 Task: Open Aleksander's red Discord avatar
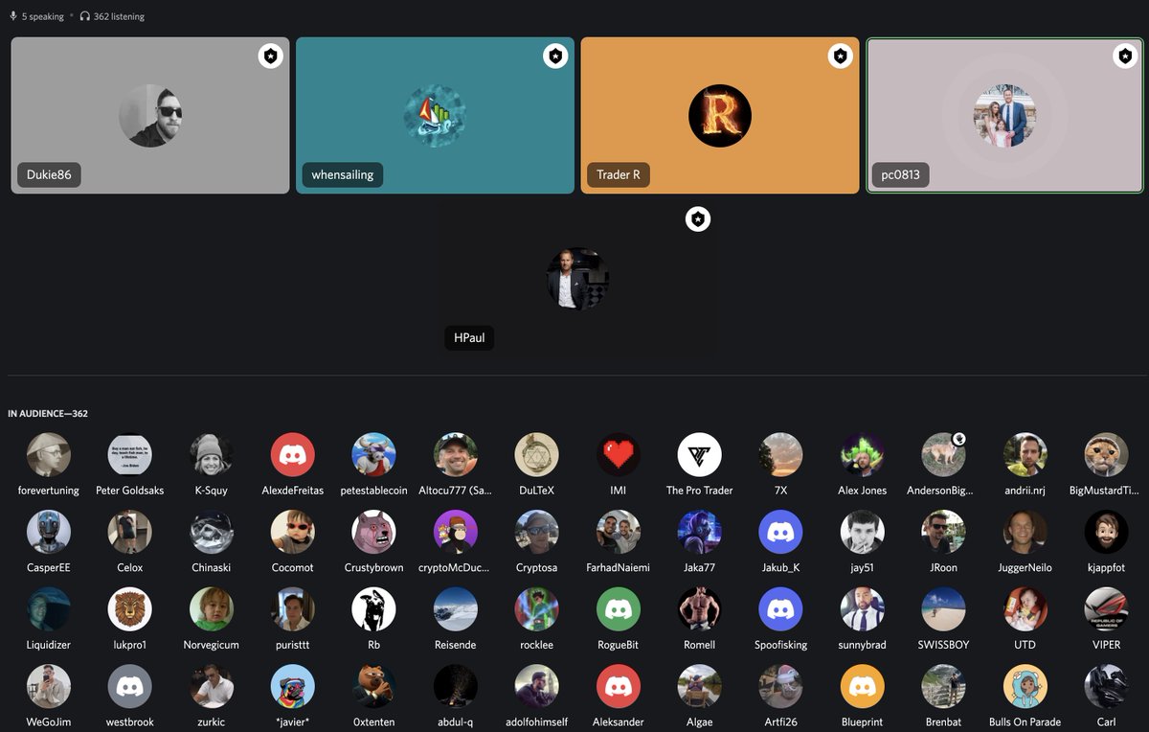coord(619,687)
